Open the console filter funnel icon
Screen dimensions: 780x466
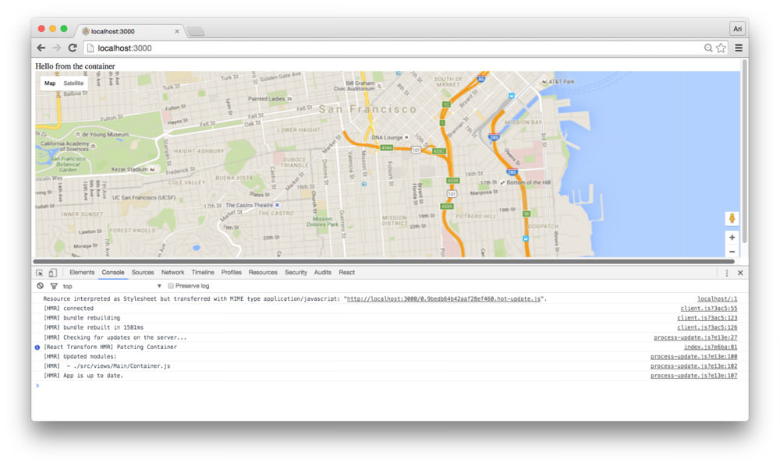point(53,286)
